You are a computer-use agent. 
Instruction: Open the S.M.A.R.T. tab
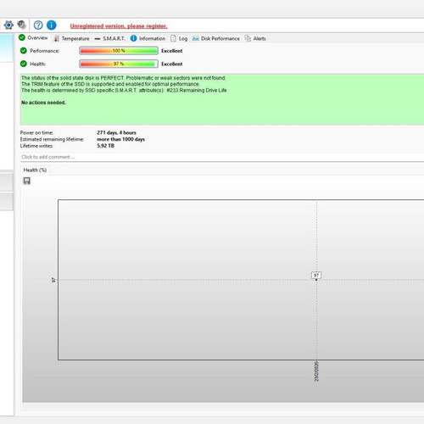pyautogui.click(x=109, y=38)
